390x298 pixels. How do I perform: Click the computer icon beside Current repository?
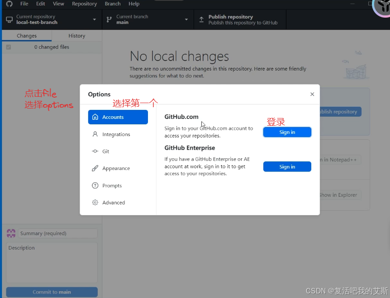click(9, 19)
